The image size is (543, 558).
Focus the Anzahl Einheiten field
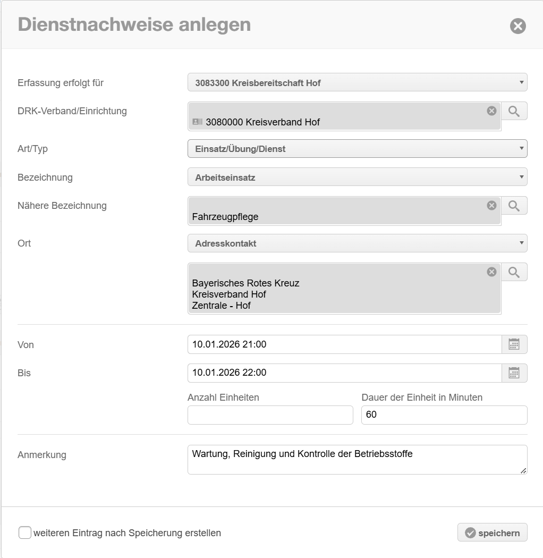270,415
